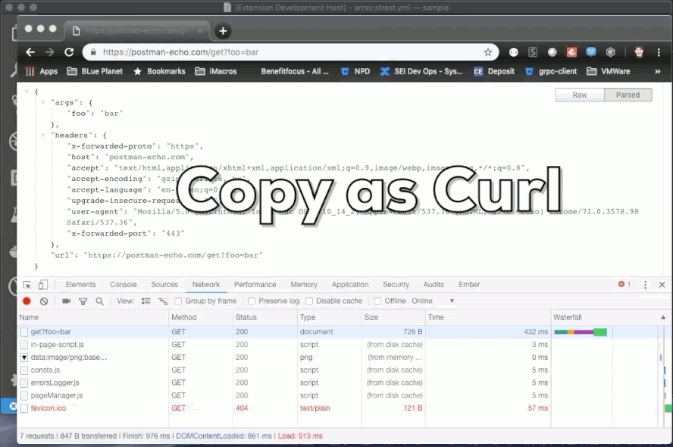673x447 pixels.
Task: Click the blue extension icon in the toolbar
Action: (x=591, y=52)
